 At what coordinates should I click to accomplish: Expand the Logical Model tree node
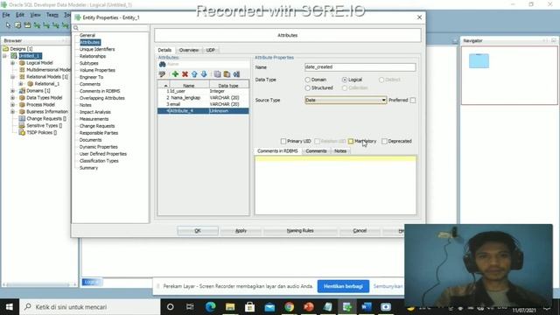click(13, 63)
